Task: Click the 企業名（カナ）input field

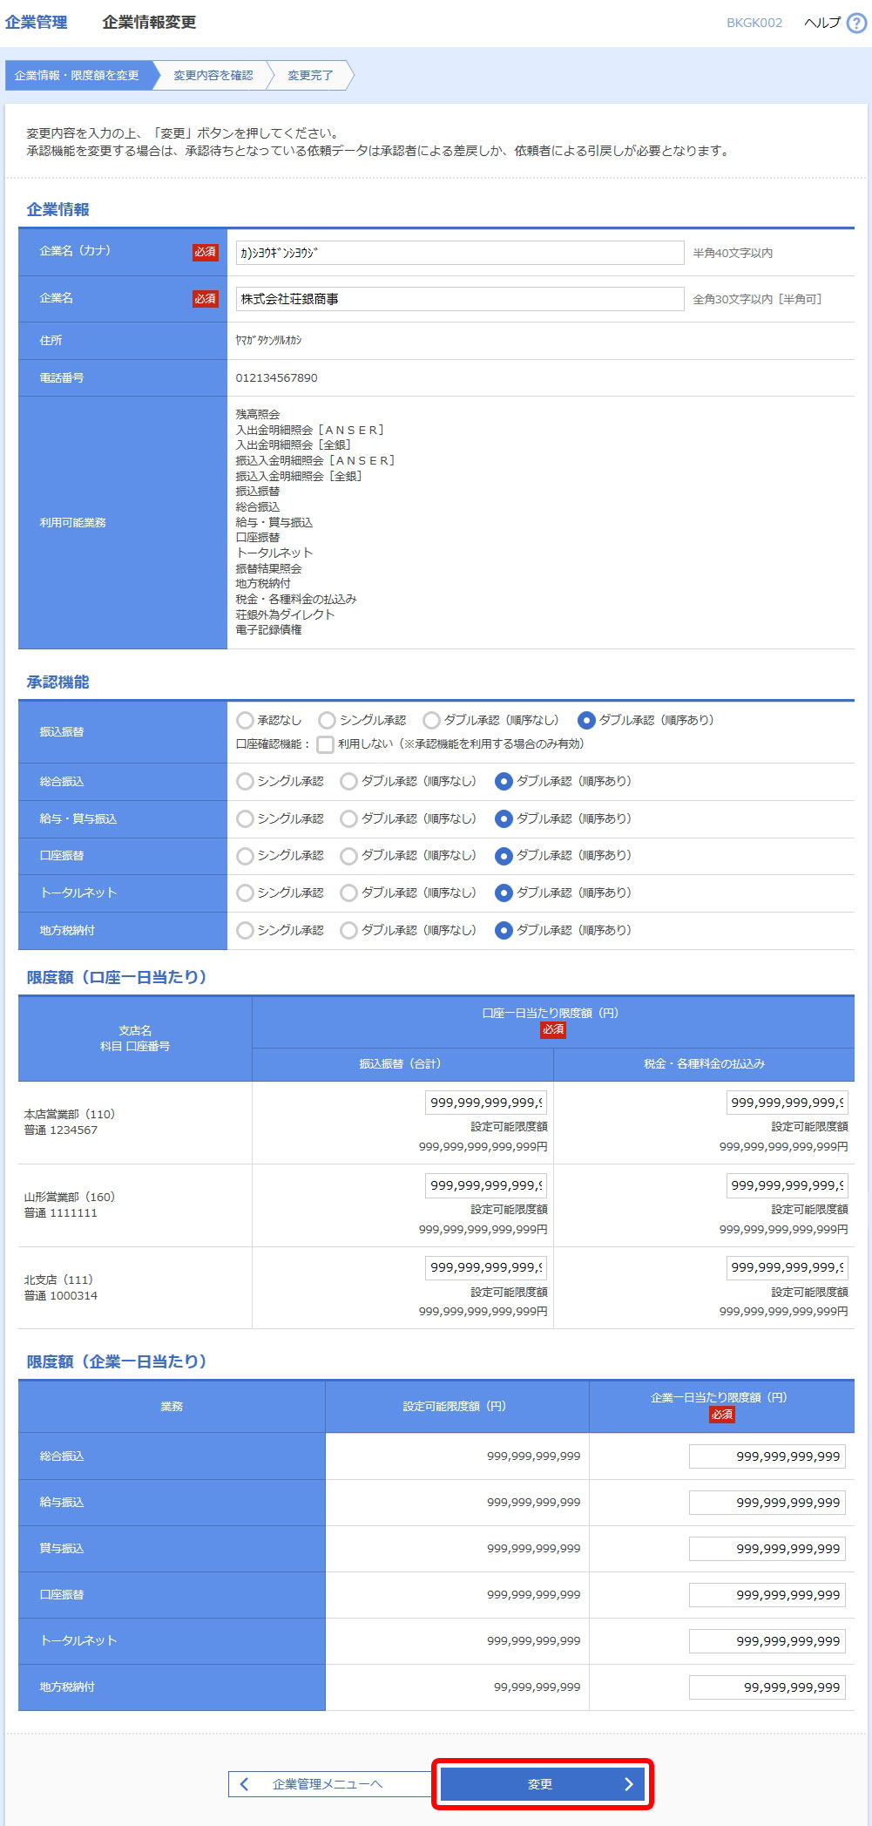Action: tap(459, 253)
